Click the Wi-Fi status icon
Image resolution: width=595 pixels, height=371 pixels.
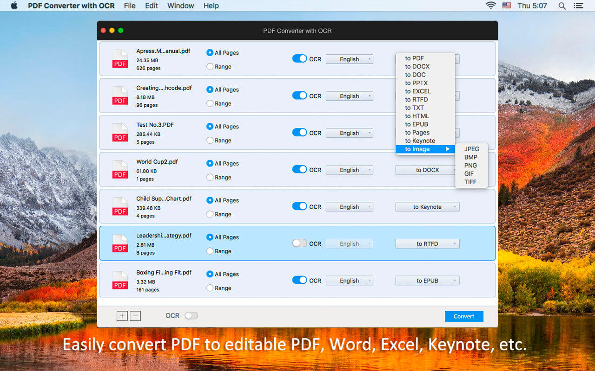pos(491,6)
